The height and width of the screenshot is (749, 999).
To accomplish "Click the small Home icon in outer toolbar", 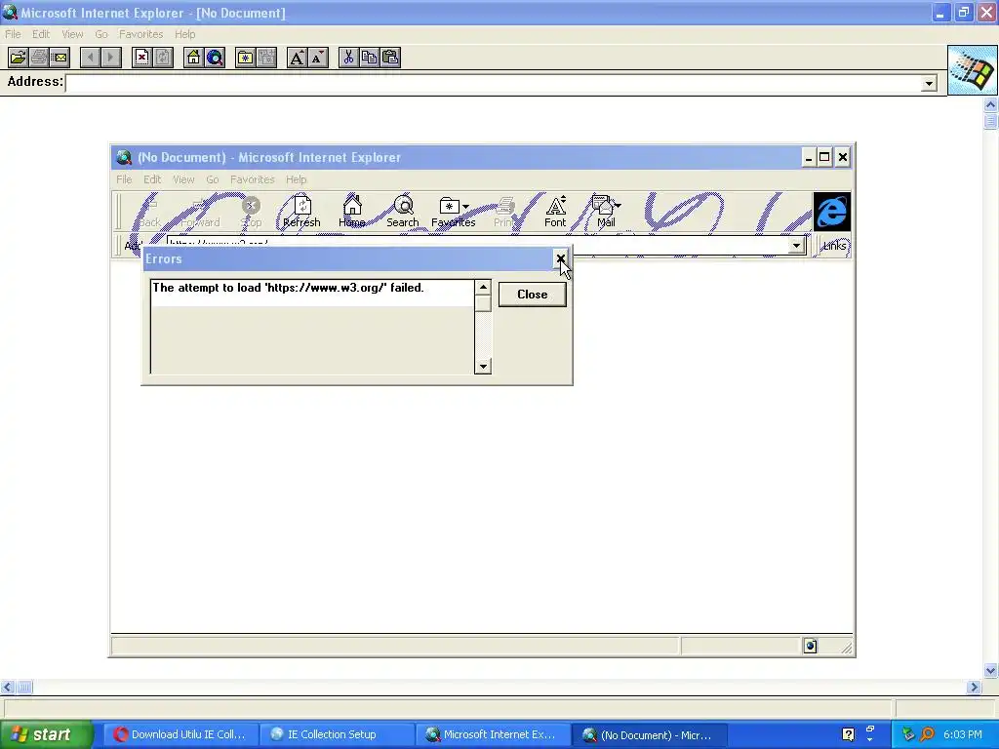I will 194,58.
